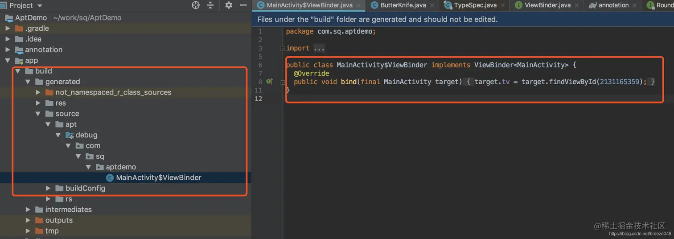
Task: Click the MainActivity$ViewBinder class icon in tree
Action: (110, 178)
